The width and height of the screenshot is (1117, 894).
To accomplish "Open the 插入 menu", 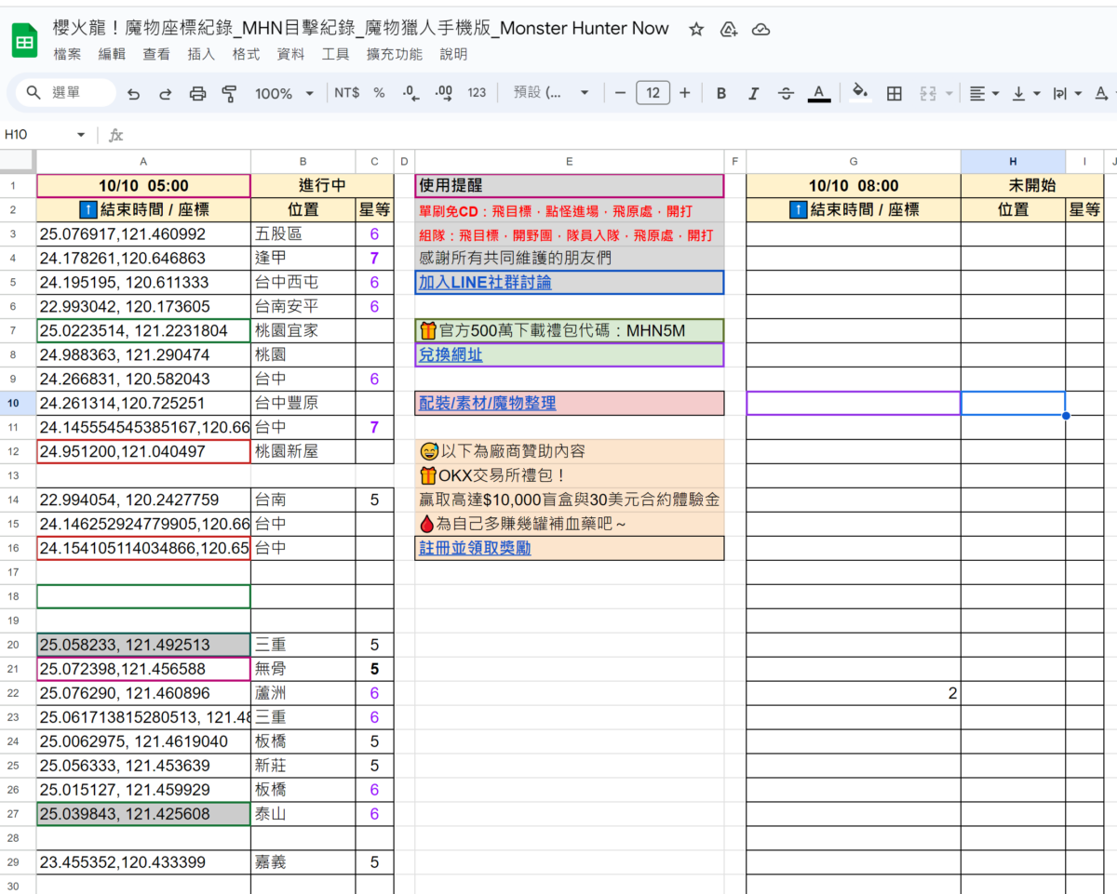I will coord(201,54).
